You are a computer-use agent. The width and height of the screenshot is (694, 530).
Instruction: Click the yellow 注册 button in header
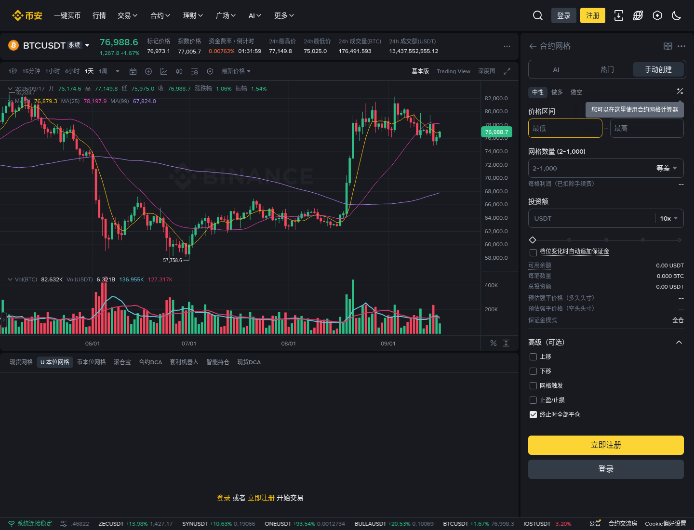click(x=593, y=15)
